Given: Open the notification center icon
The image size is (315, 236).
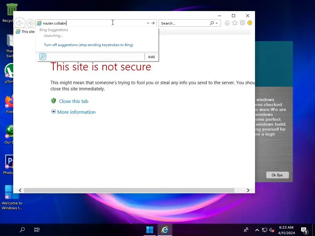Looking at the screenshot, I should pyautogui.click(x=304, y=230).
